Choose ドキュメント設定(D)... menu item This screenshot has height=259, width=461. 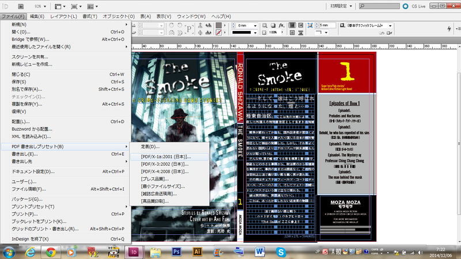[66, 172]
